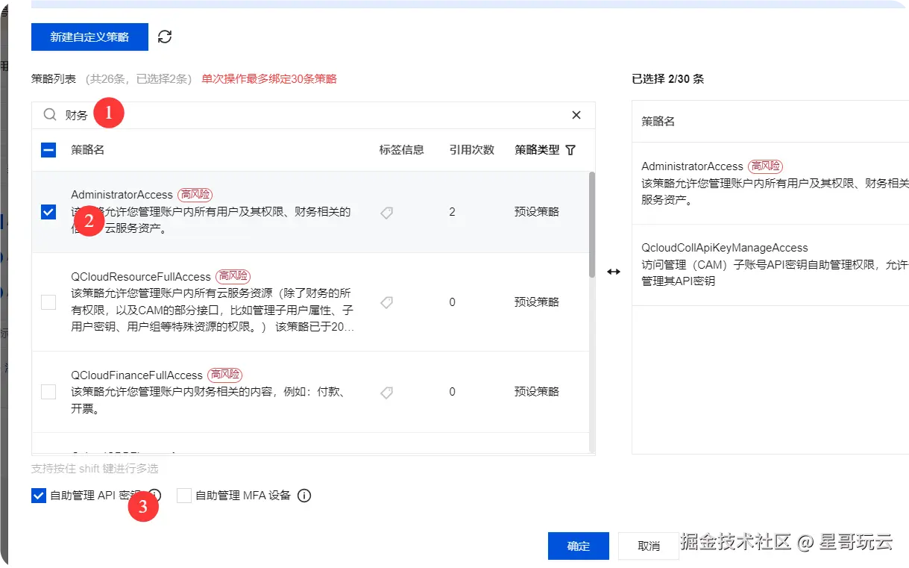Click 高风险 tag on QCloudResourceFullAccess
This screenshot has width=909, height=568.
(233, 276)
